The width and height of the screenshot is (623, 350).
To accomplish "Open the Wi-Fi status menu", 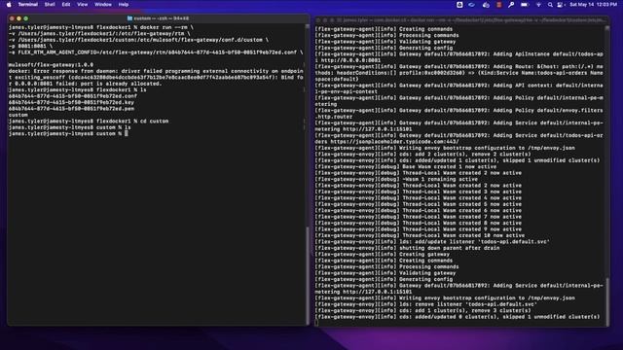I will [x=538, y=5].
